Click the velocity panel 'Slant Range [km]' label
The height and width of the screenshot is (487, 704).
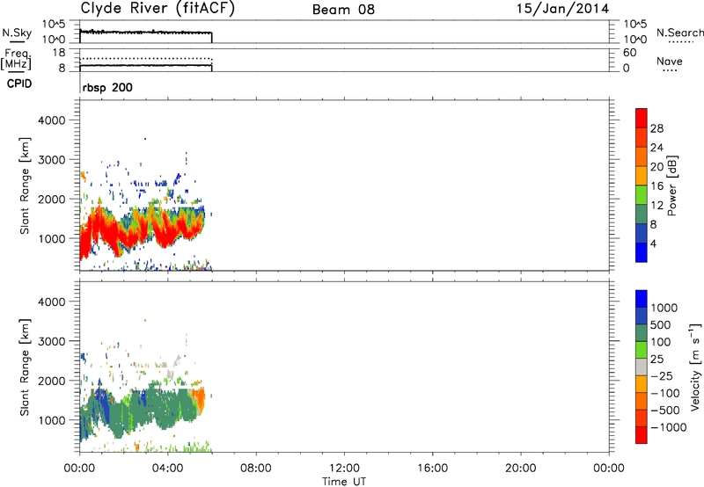(x=25, y=367)
